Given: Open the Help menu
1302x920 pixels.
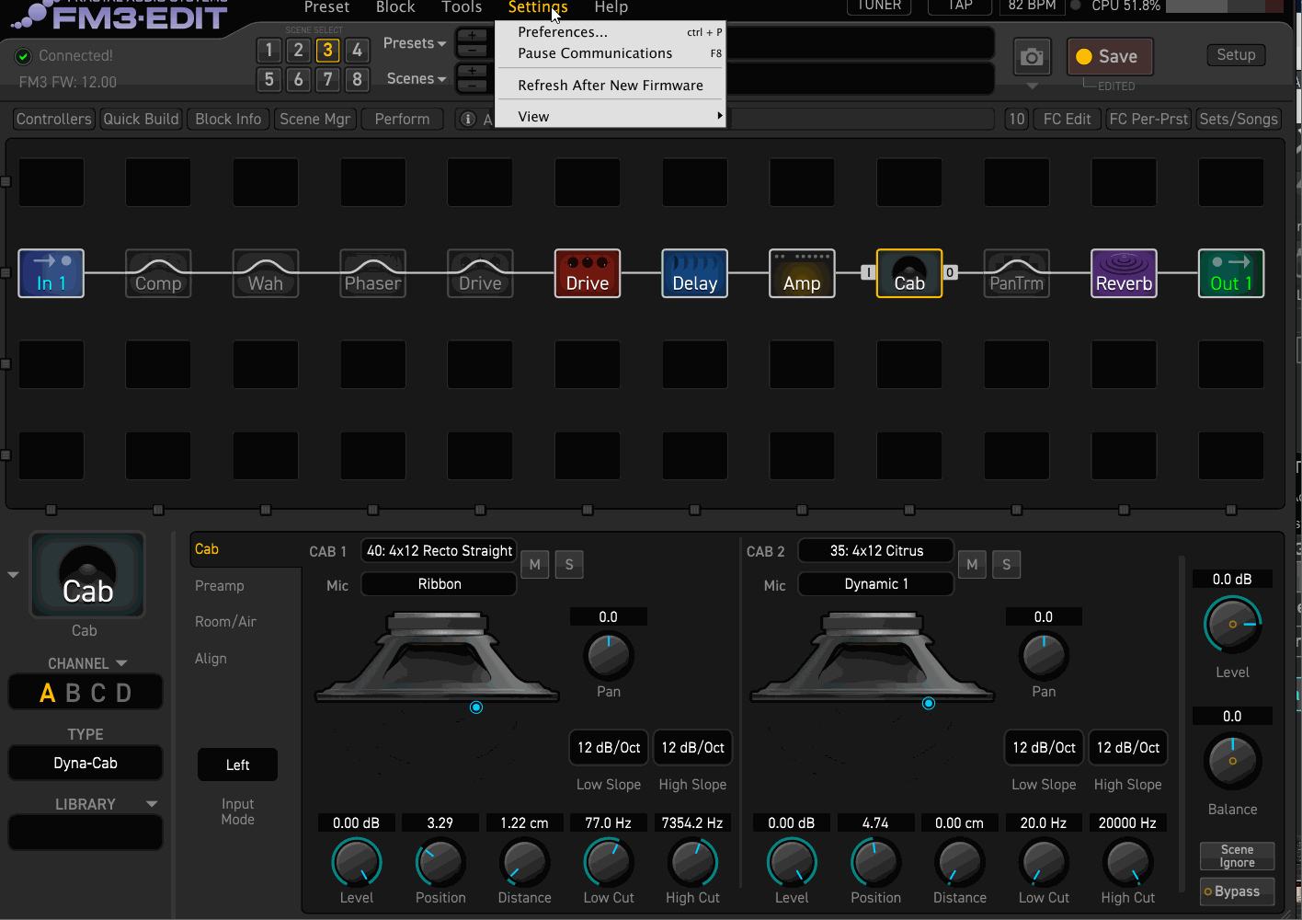Looking at the screenshot, I should 611,7.
